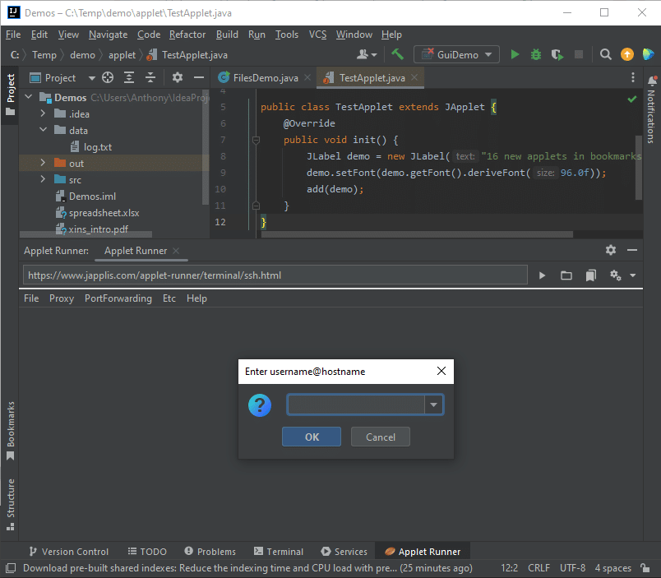Open the Code With Me user icon
Image resolution: width=661 pixels, height=578 pixels.
click(x=367, y=54)
